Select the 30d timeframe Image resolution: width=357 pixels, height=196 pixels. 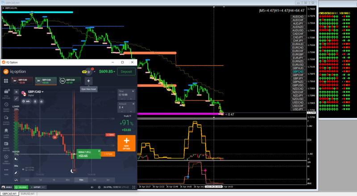27,180
